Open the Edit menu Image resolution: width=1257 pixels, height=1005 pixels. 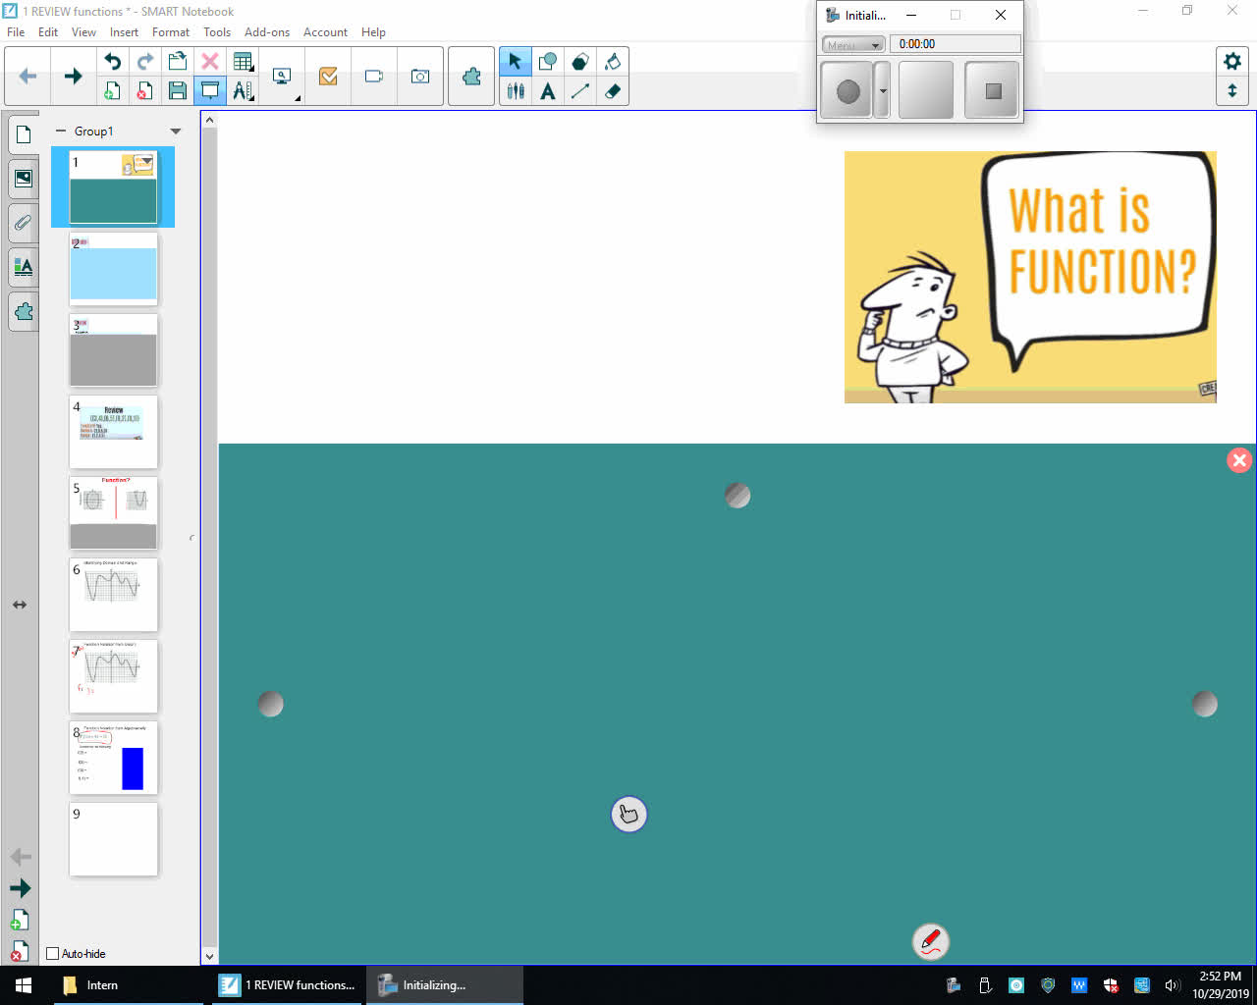coord(48,32)
